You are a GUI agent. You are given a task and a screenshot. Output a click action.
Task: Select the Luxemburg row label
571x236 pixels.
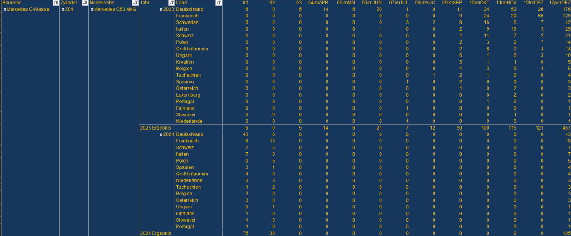point(188,95)
